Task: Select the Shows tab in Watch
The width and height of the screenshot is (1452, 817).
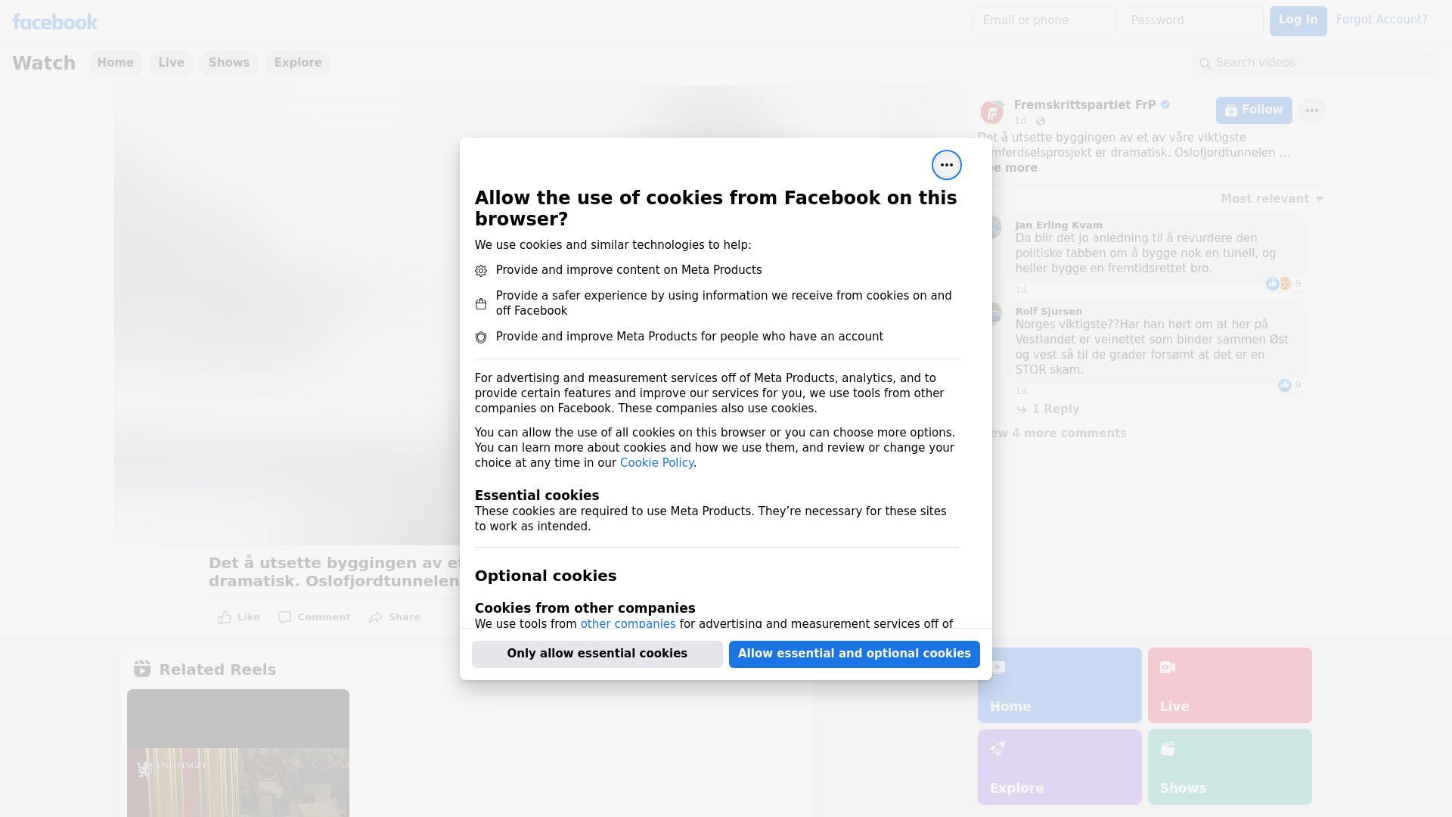Action: click(x=229, y=63)
